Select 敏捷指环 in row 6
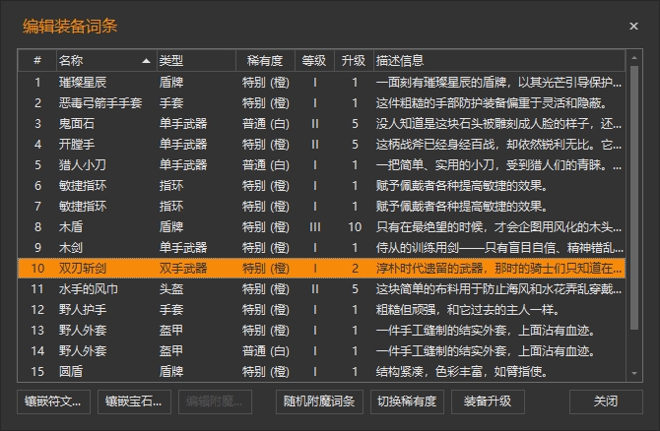 click(83, 185)
